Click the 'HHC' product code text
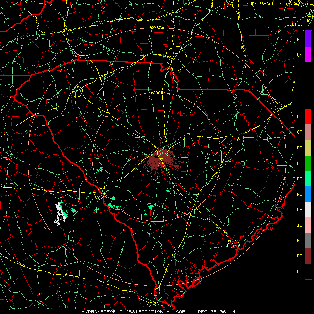Viewport: 314px width, 314px height. point(306,21)
